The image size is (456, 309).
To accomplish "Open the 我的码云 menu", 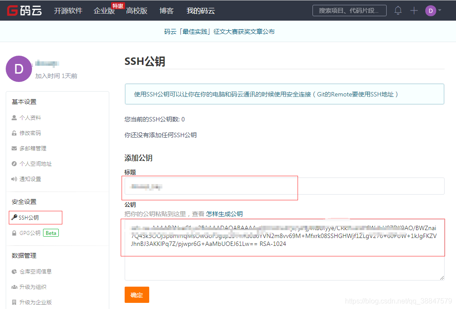I will [x=201, y=11].
